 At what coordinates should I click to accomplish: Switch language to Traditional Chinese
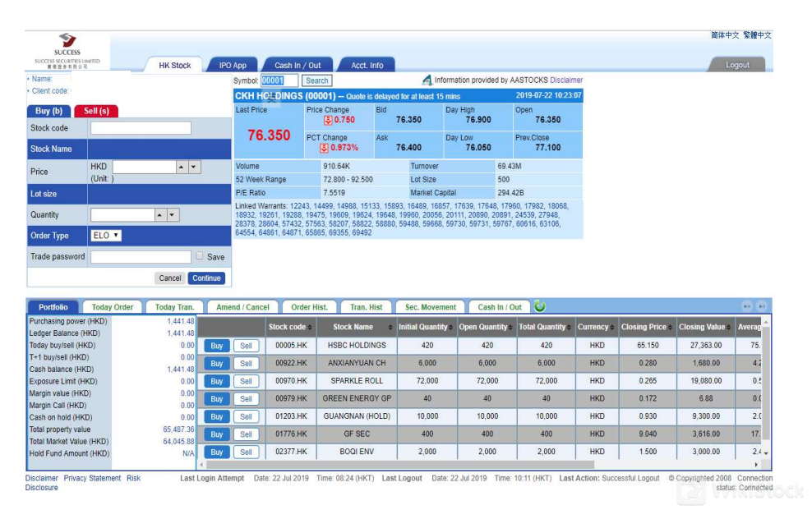pyautogui.click(x=757, y=35)
